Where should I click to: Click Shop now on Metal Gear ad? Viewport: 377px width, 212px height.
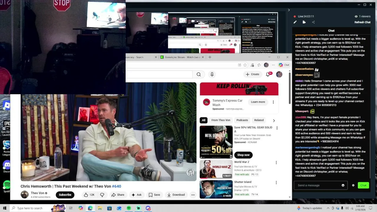pos(243,155)
